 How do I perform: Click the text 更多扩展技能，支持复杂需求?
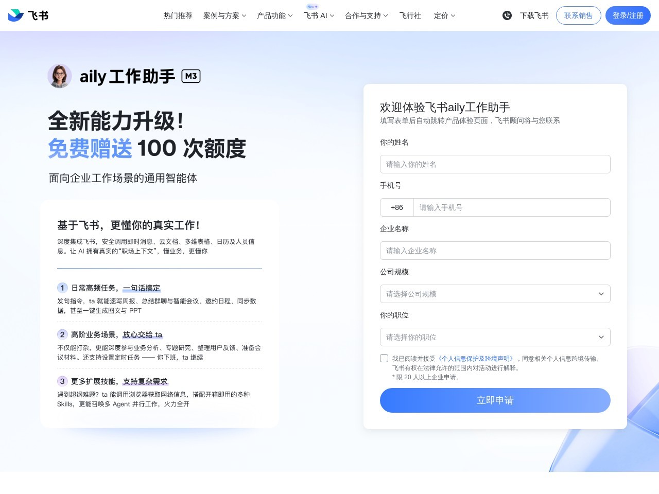(x=119, y=381)
